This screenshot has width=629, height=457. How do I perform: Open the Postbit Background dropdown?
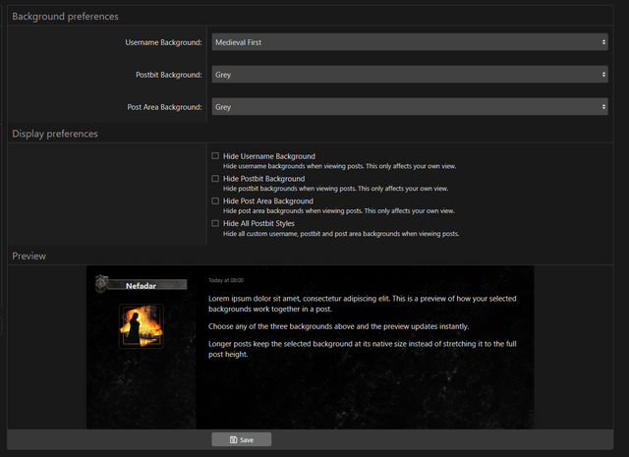(x=410, y=75)
